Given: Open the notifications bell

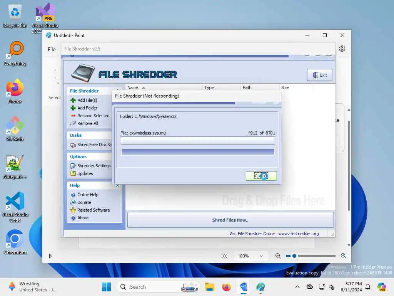Looking at the screenshot, I should tap(368, 287).
